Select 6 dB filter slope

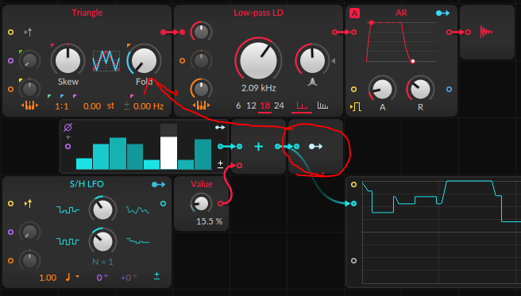pos(238,106)
